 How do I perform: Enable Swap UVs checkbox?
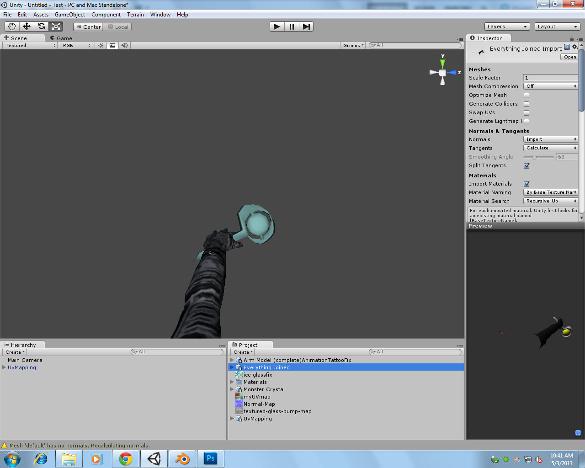pyautogui.click(x=526, y=113)
